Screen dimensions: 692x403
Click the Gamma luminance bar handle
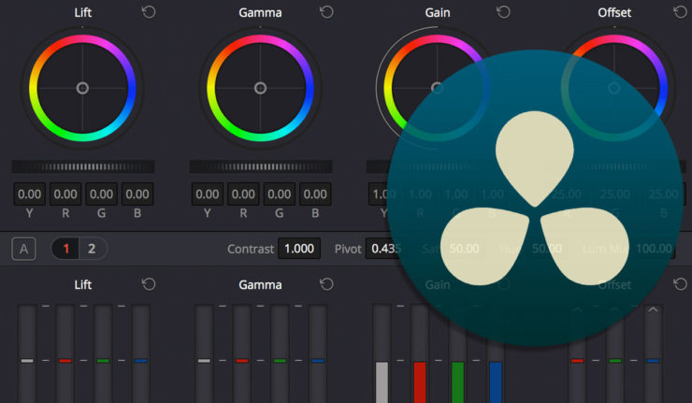204,361
